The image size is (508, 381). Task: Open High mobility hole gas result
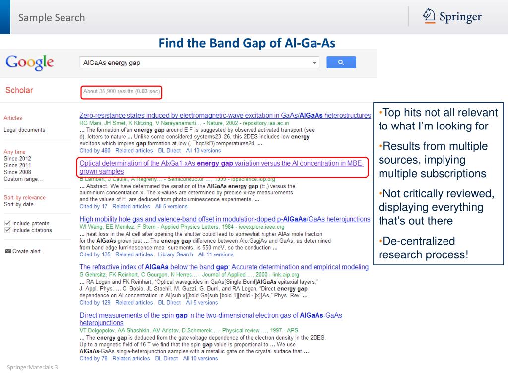[x=225, y=219]
